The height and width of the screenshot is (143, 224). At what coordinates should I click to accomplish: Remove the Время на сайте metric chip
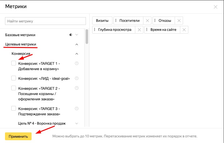click(x=184, y=30)
